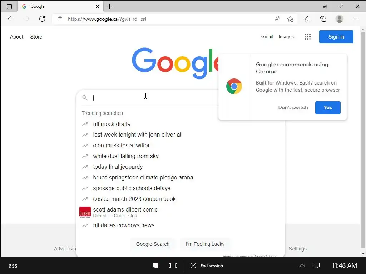The image size is (366, 274).
Task: Close the Google browser tab
Action: [x=97, y=6]
